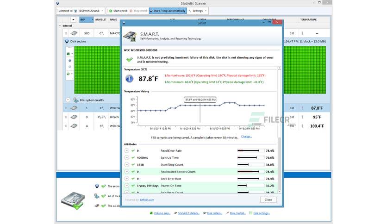This screenshot has height=224, width=387.
Task: Click the file system icon in status summary
Action: click(96, 196)
